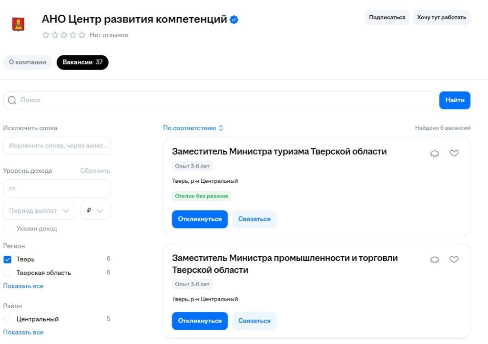Open the По соответствию sorting dropdown
Screen dimensions: 488x344
click(193, 128)
